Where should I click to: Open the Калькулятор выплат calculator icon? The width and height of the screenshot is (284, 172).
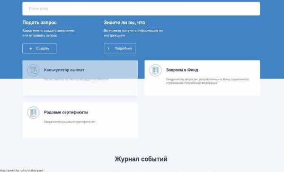click(x=33, y=70)
